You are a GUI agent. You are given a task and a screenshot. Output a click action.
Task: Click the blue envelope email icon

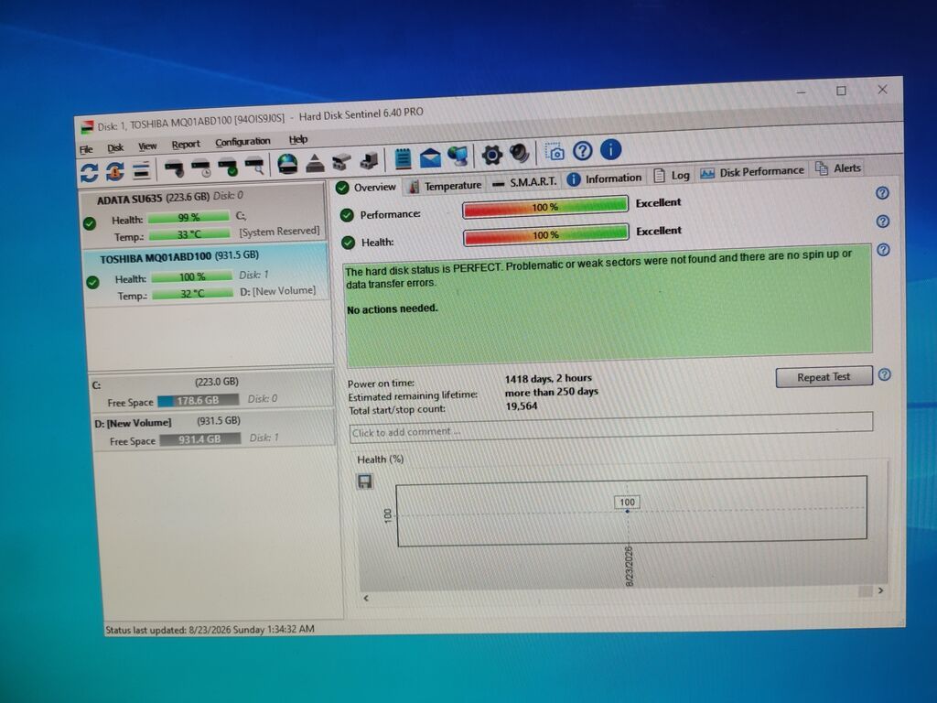430,157
